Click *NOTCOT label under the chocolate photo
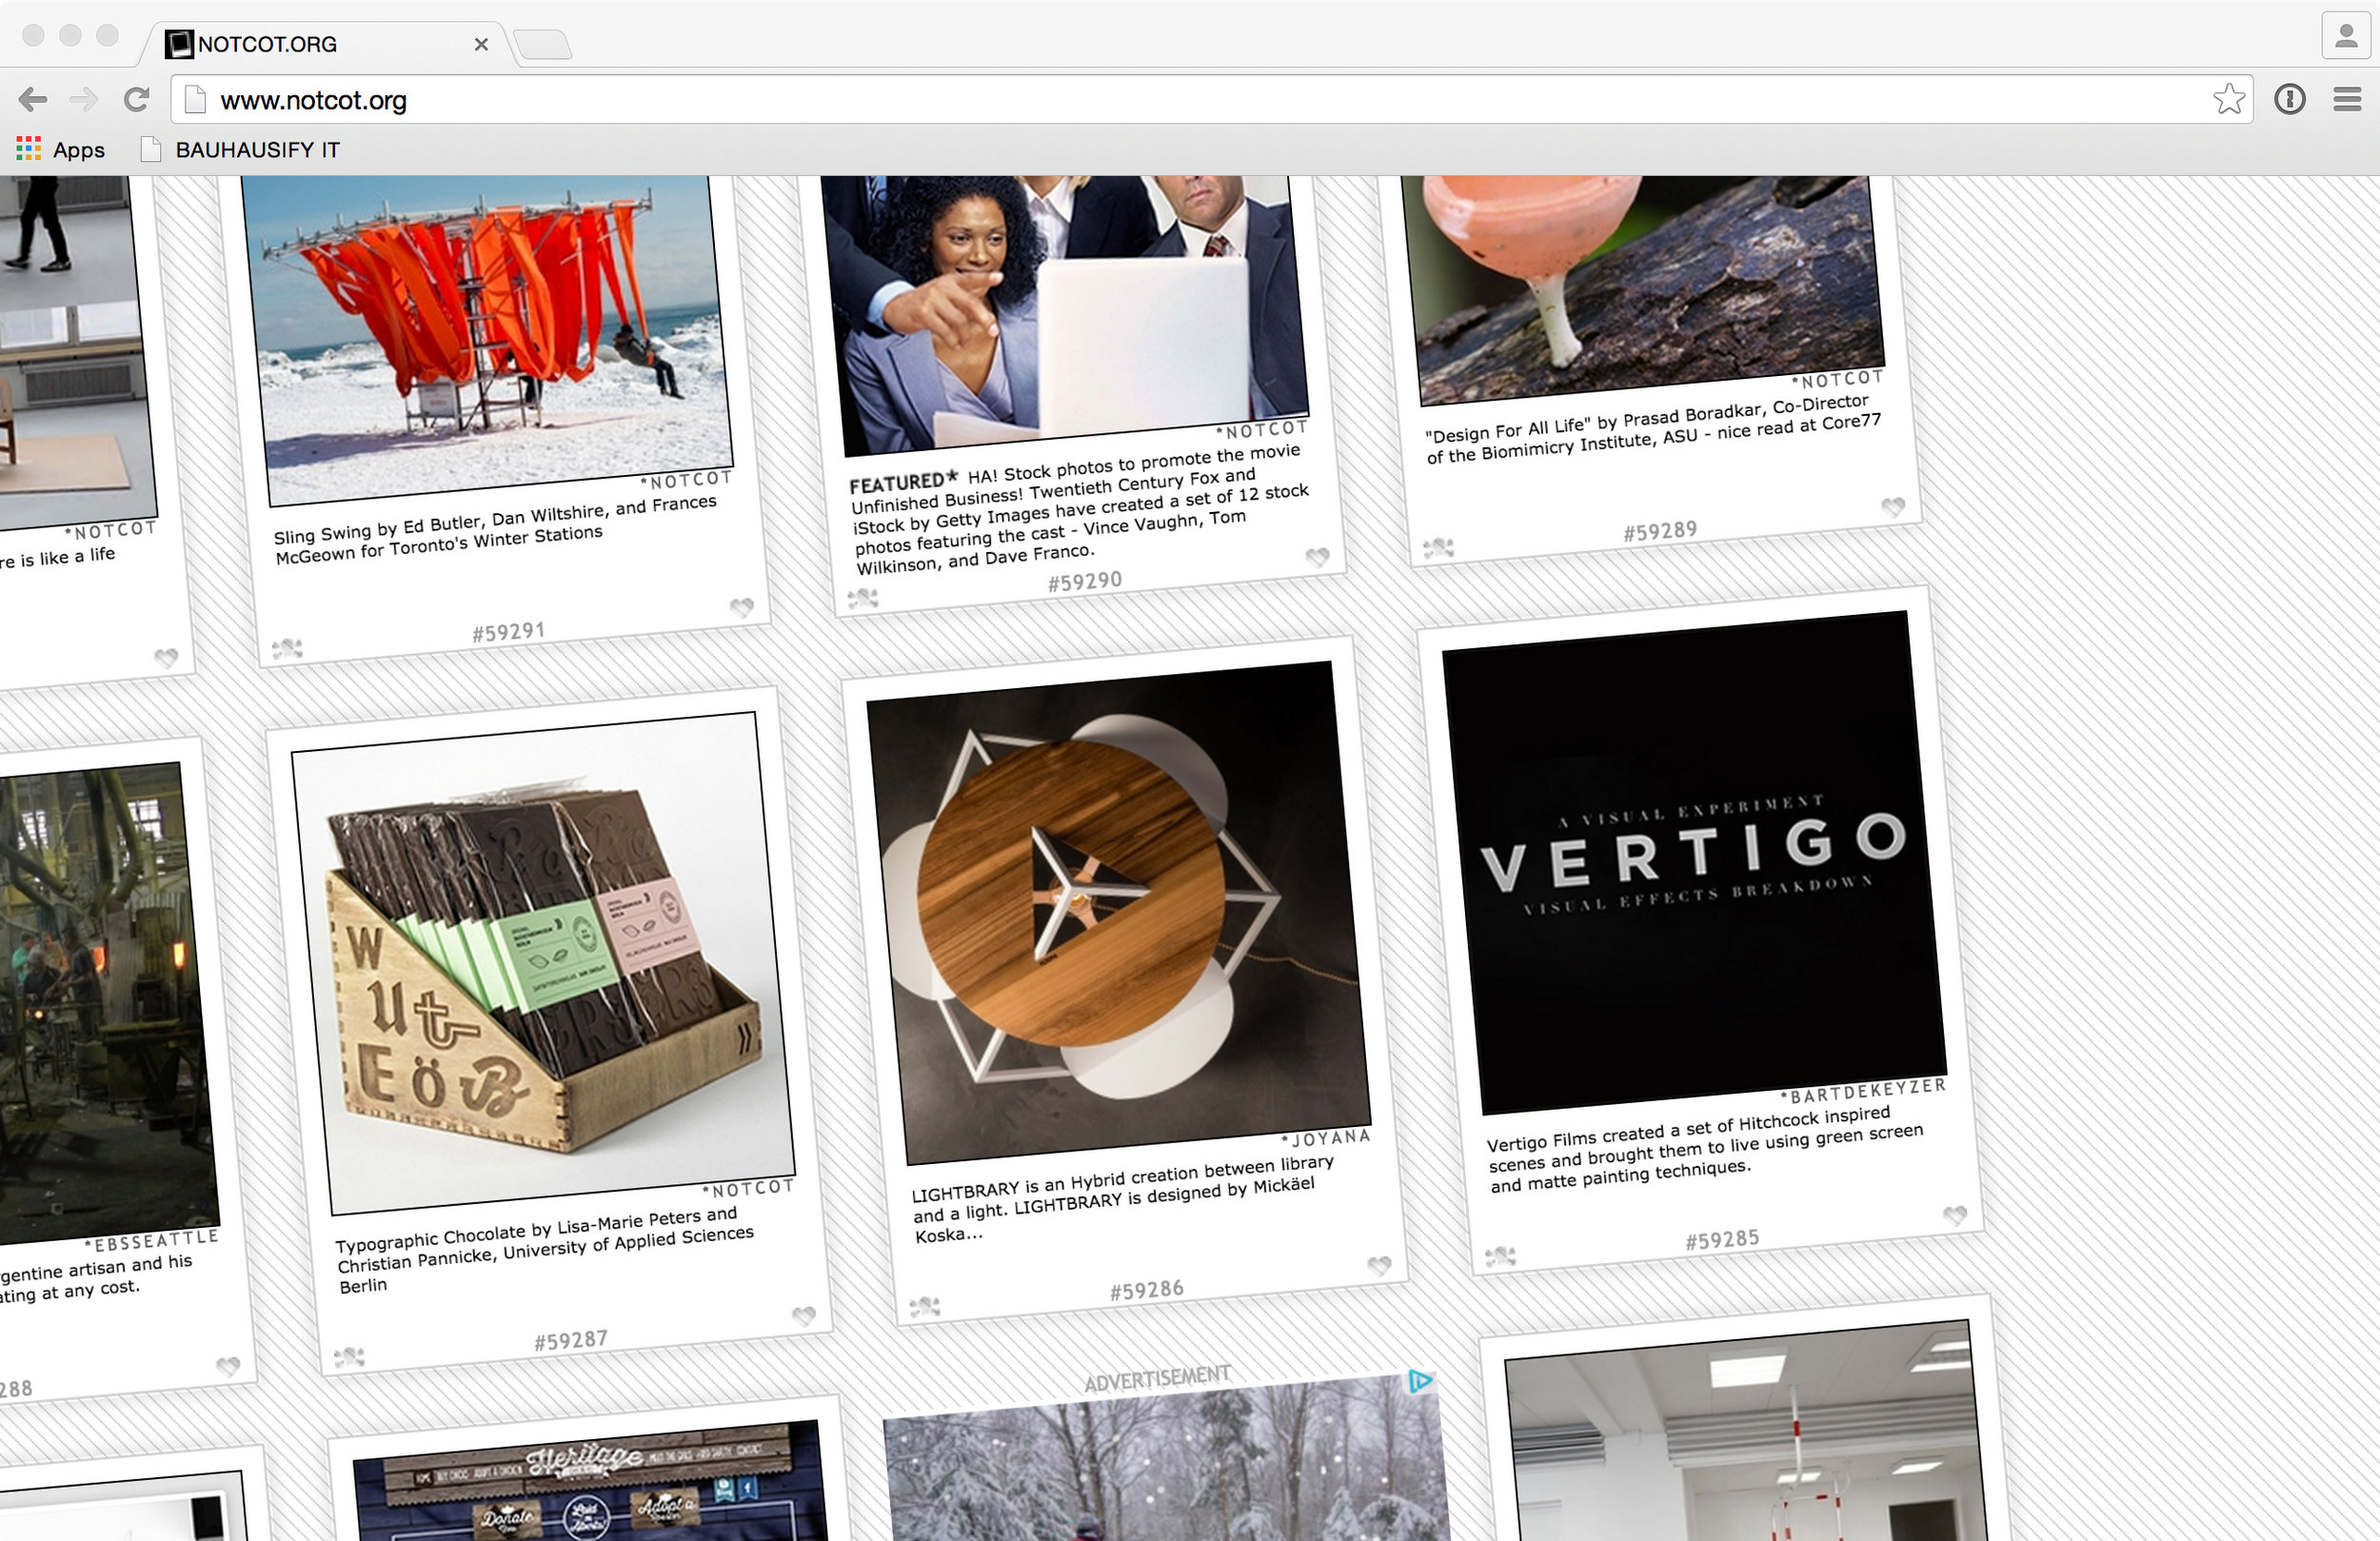The width and height of the screenshot is (2380, 1541). point(748,1188)
